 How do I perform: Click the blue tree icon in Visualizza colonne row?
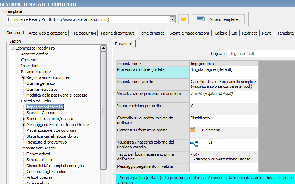(194, 144)
